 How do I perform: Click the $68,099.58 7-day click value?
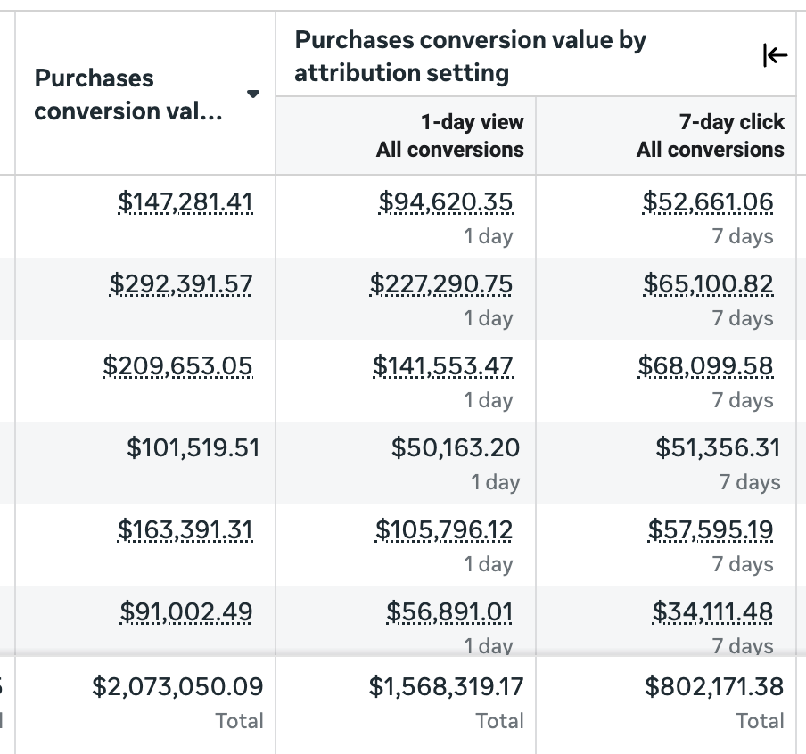[x=705, y=366]
